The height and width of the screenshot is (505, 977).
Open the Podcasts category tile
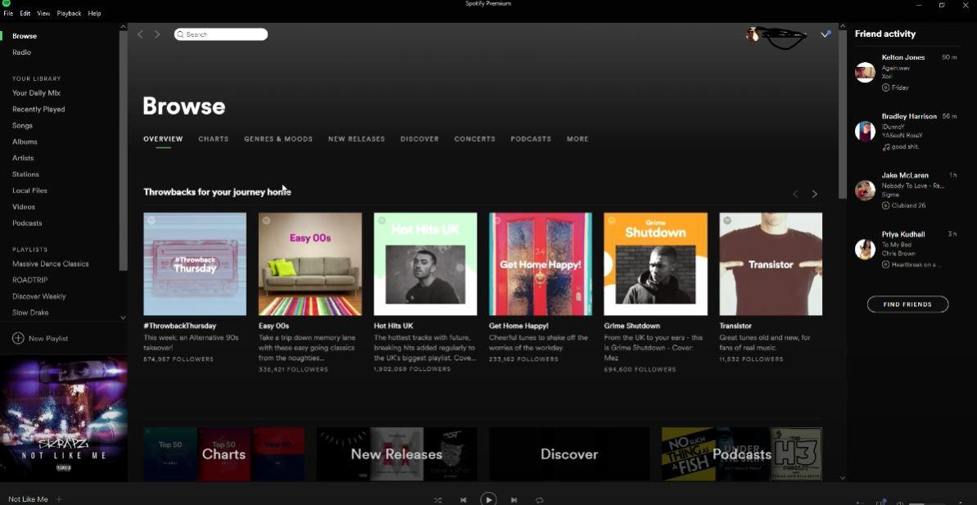[742, 454]
